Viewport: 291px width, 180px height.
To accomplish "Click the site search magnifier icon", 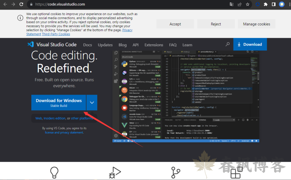I will click(x=228, y=44).
